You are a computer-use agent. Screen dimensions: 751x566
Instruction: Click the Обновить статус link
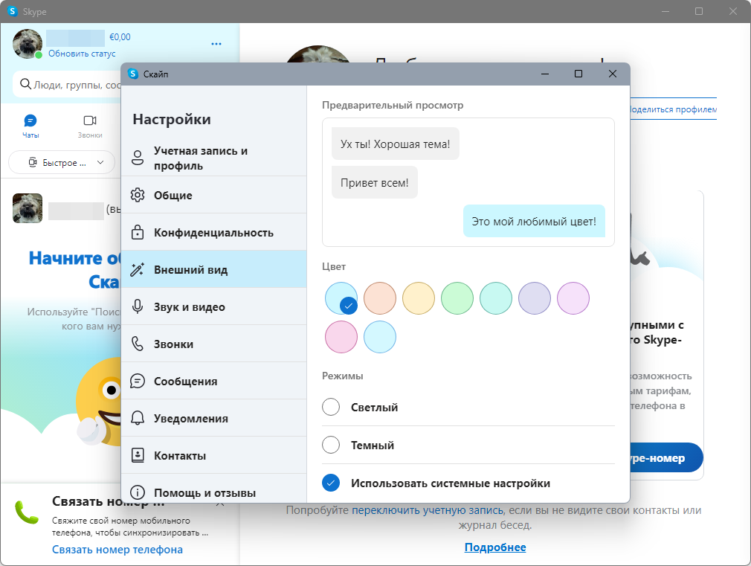pos(82,54)
